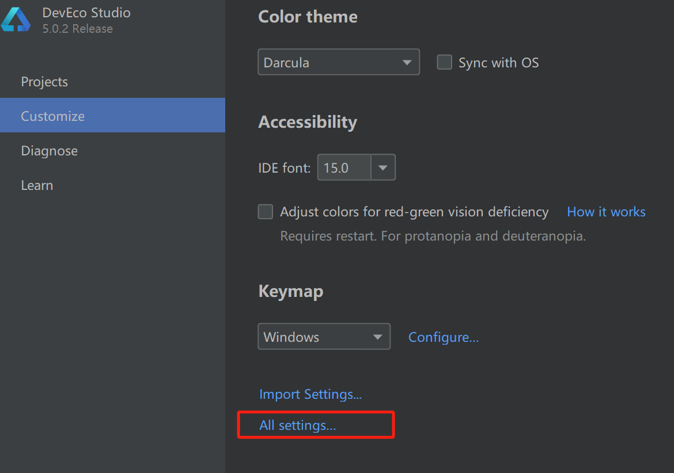674x473 pixels.
Task: Click the Color theme section heading
Action: tap(308, 17)
